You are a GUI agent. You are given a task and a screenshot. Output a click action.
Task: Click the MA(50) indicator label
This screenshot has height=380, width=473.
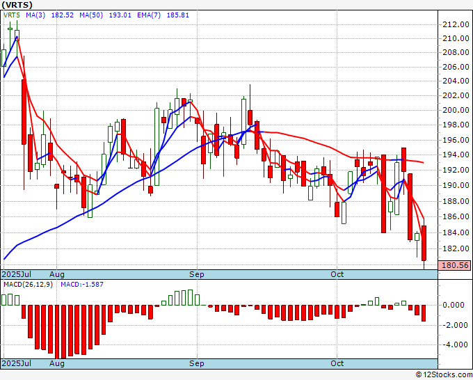tap(91, 15)
